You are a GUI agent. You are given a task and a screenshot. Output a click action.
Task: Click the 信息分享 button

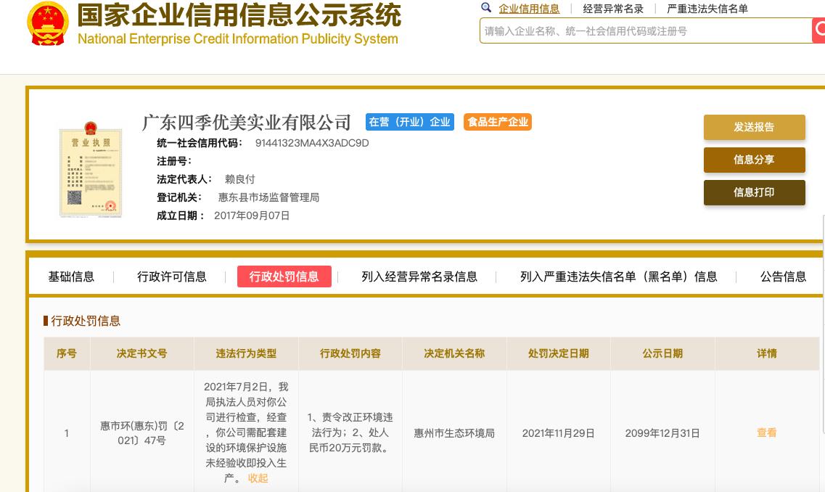coord(754,160)
